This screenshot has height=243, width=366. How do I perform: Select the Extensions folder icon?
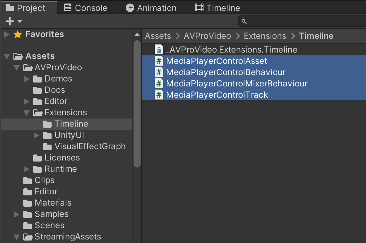tap(37, 113)
